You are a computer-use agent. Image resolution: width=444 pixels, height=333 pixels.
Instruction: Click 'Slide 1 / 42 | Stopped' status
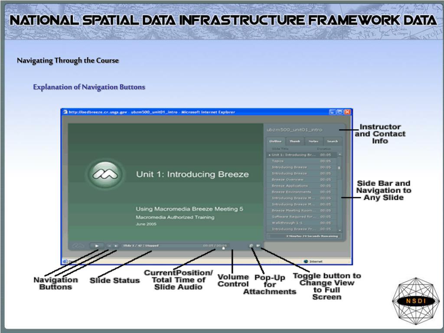[141, 245]
